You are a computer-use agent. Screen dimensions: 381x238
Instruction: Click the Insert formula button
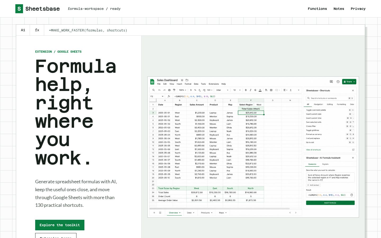330,203
